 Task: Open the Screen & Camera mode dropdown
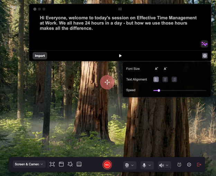pos(29,164)
